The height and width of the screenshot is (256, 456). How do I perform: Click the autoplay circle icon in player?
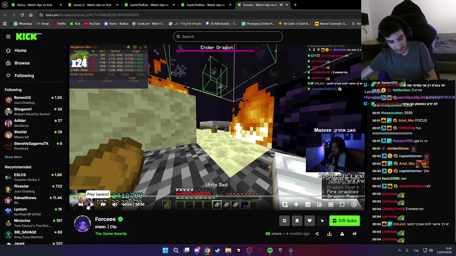354,204
